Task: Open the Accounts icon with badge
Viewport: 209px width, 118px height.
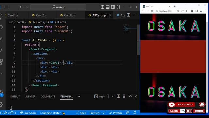Action: tap(1, 93)
